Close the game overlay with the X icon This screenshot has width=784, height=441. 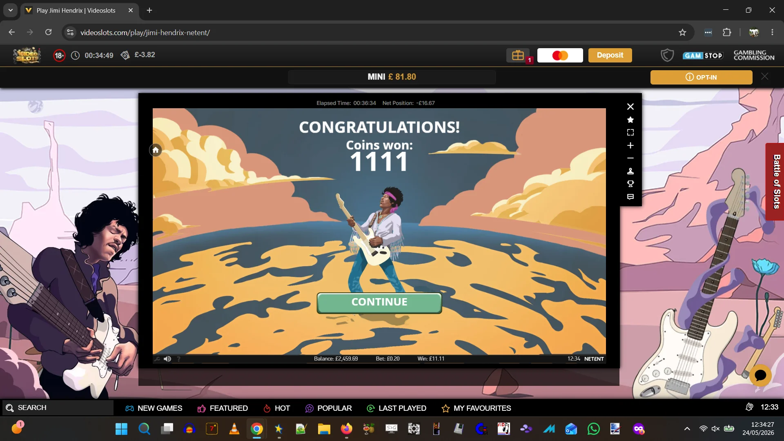630,107
